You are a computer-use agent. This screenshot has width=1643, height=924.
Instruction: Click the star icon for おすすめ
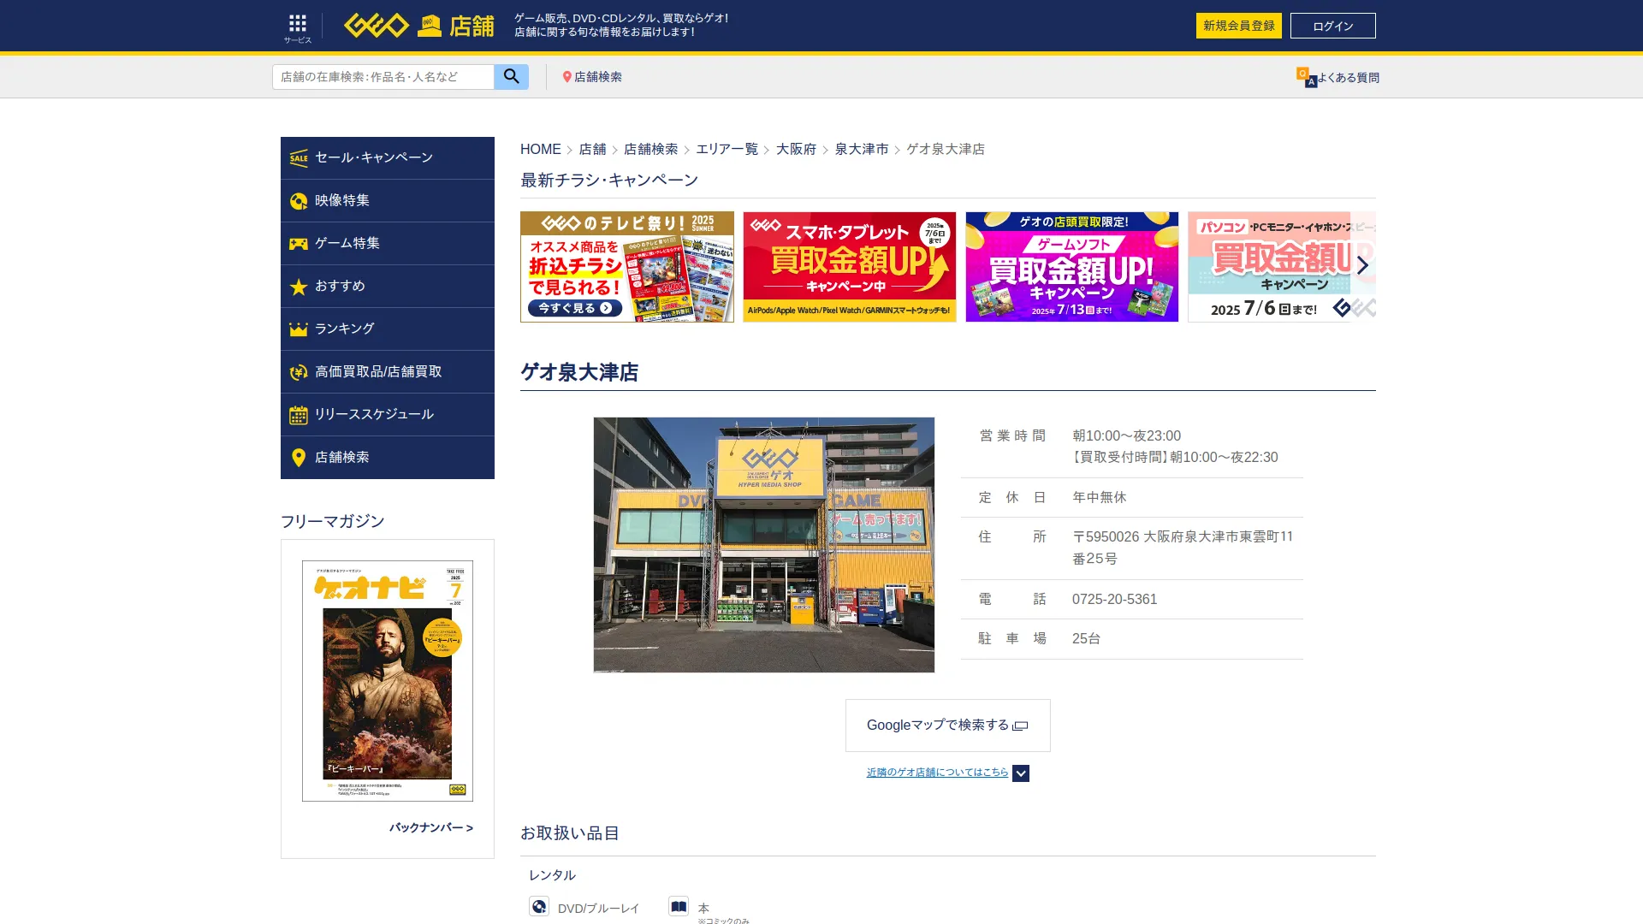pos(299,287)
